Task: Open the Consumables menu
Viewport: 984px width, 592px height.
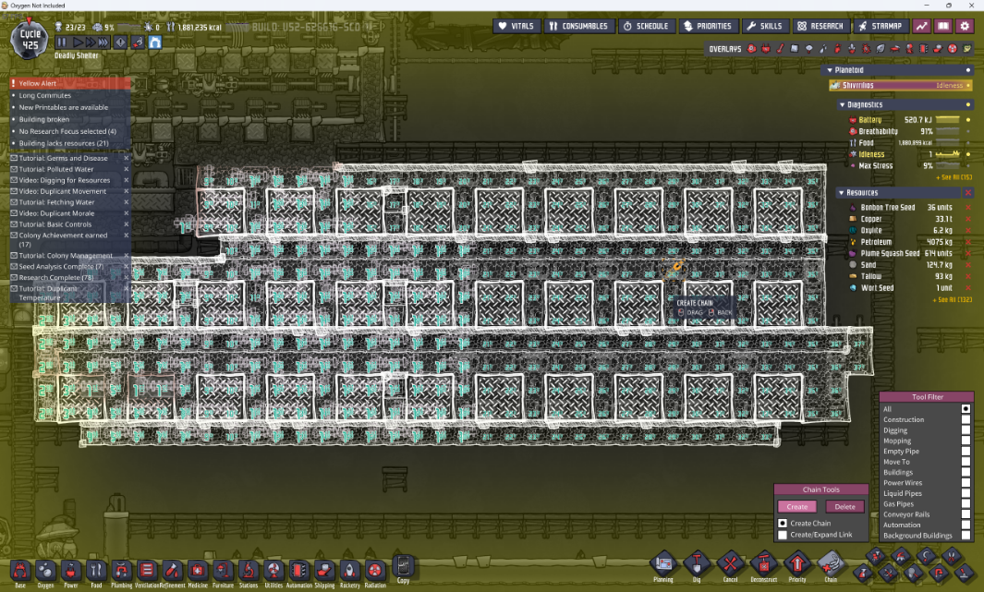Action: 578,26
